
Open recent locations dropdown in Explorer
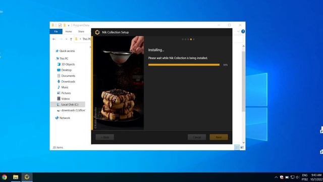point(66,39)
